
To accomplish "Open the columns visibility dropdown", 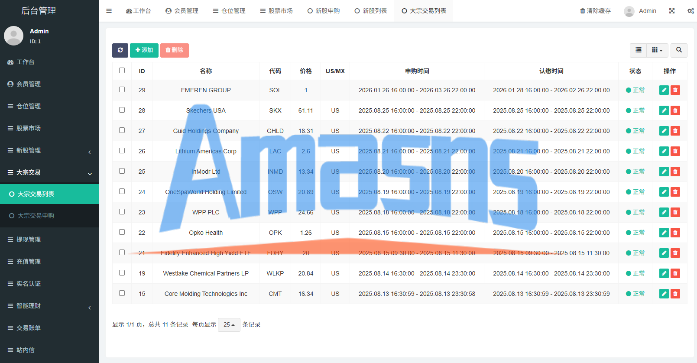I will point(657,50).
